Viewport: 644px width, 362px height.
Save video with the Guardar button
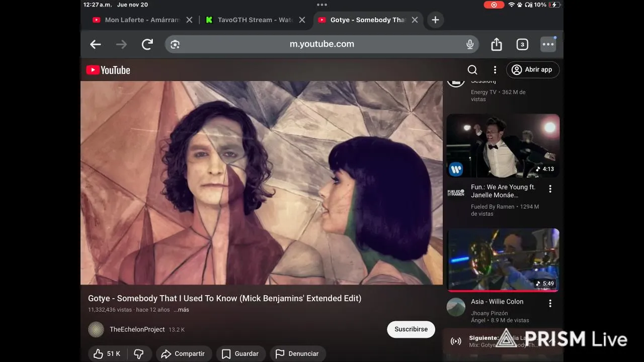pyautogui.click(x=240, y=354)
